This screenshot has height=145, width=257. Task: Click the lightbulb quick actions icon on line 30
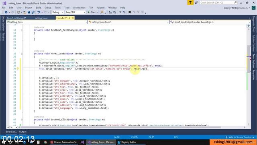pos(18,69)
